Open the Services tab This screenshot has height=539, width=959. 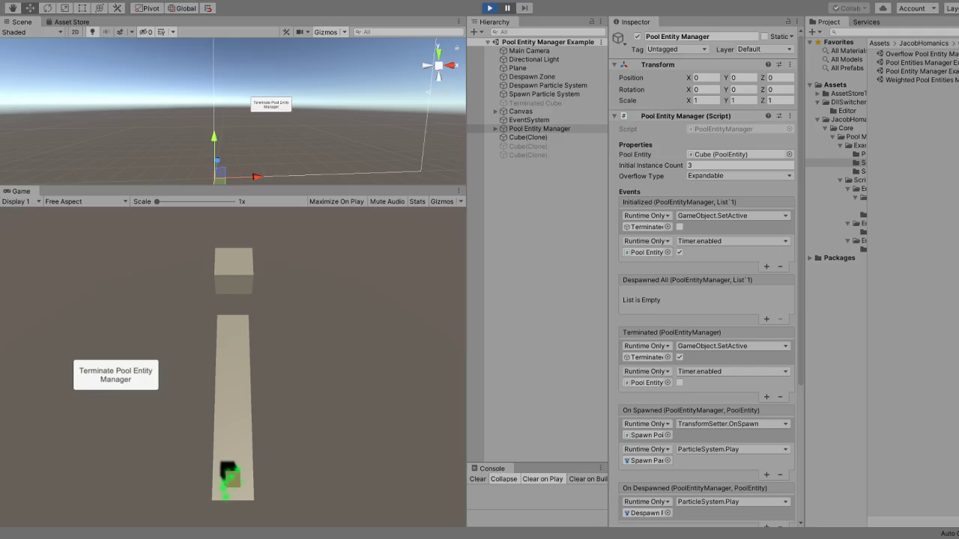[866, 22]
